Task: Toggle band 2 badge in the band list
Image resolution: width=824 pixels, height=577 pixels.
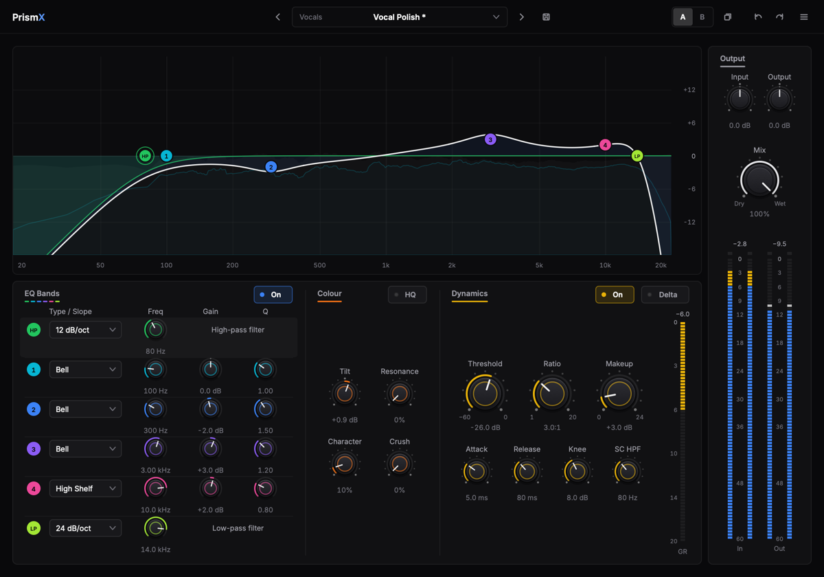Action: 34,409
